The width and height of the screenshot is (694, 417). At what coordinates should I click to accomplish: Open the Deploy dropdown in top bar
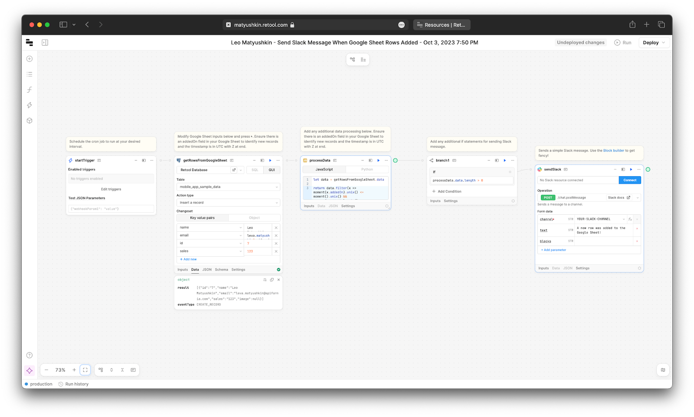tap(654, 42)
